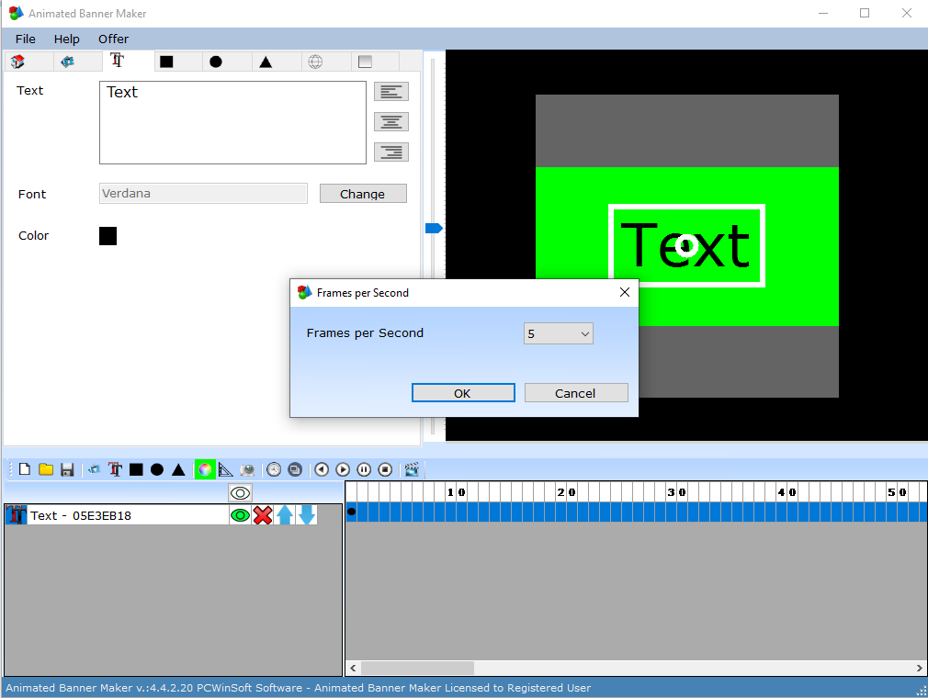Open the Offer menu
This screenshot has width=928, height=698.
click(113, 39)
